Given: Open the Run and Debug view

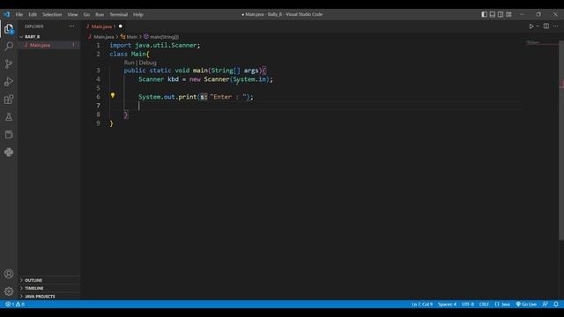Looking at the screenshot, I should click(9, 82).
